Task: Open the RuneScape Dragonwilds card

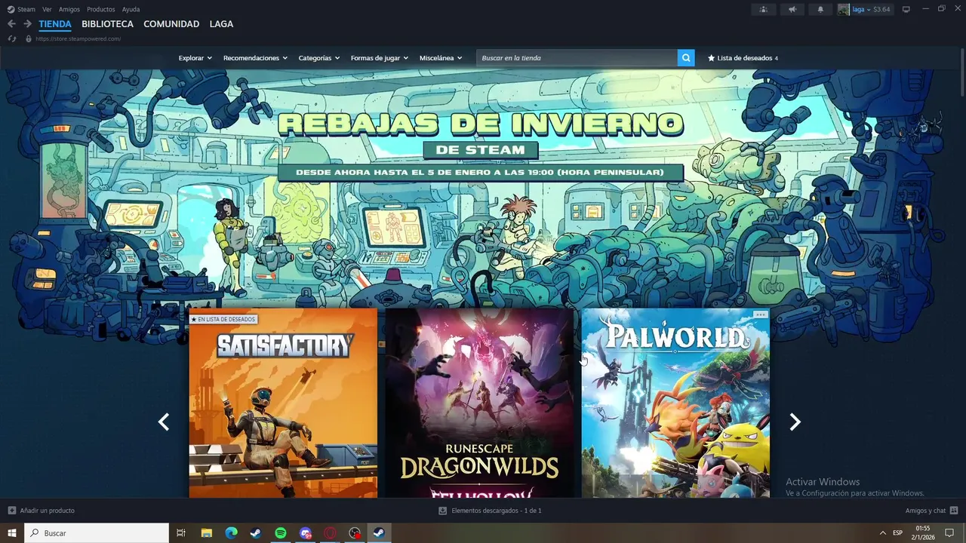Action: tap(479, 403)
